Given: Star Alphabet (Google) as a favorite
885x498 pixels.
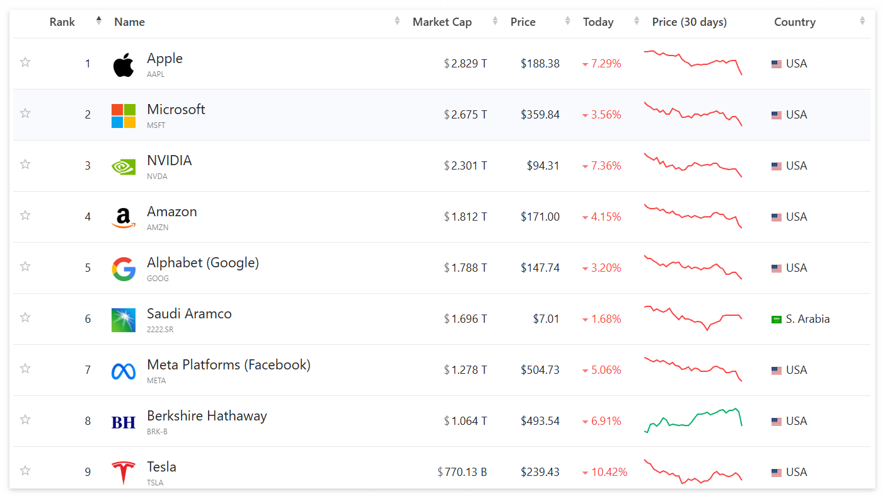Looking at the screenshot, I should (25, 266).
